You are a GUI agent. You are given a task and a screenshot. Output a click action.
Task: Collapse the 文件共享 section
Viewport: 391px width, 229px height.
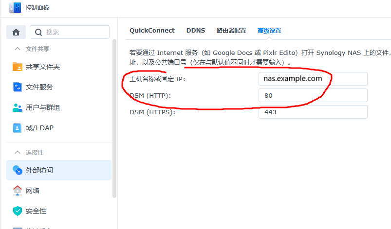(18, 49)
